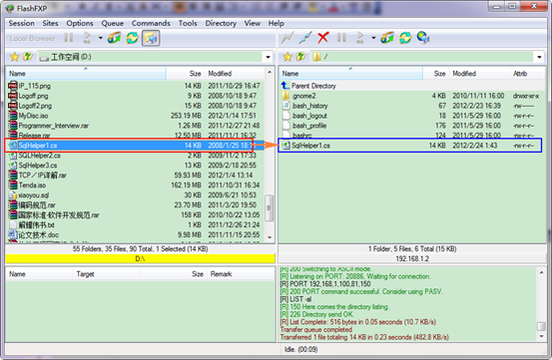Click the remote bookmark star icon
552x360 pixels.
click(x=287, y=57)
